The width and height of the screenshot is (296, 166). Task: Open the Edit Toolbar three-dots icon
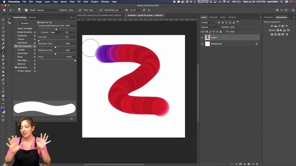(x=3, y=104)
